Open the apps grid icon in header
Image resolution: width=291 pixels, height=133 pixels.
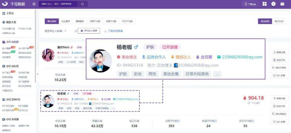[x=265, y=4]
